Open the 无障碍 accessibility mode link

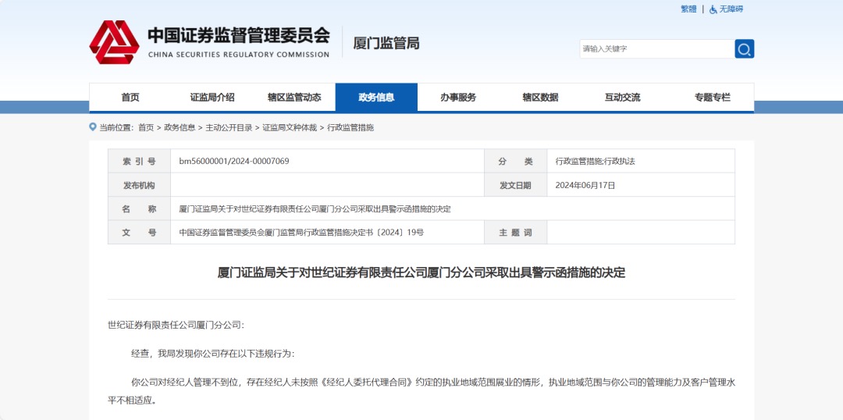[731, 9]
